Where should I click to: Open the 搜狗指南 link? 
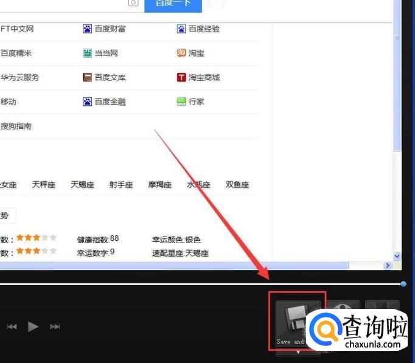(x=16, y=126)
